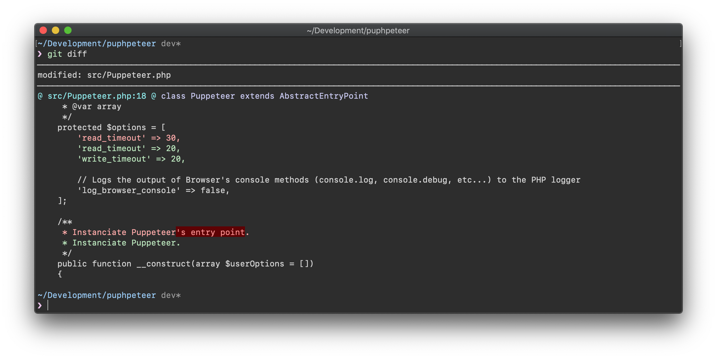Click the 'log_browser_console' => false line
The height and width of the screenshot is (359, 717).
click(x=153, y=190)
